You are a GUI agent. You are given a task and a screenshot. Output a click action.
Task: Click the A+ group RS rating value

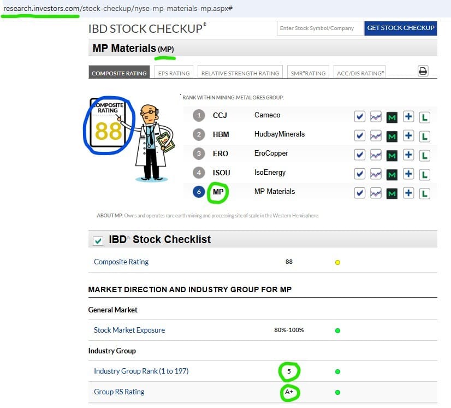(289, 392)
